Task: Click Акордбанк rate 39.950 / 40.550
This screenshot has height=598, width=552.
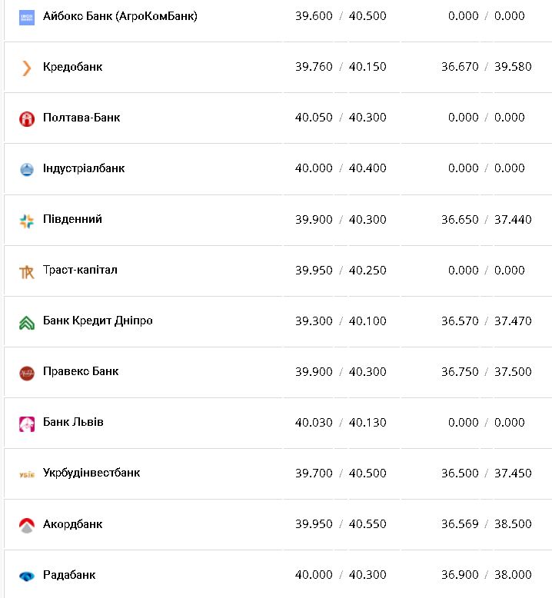Action: (x=341, y=524)
